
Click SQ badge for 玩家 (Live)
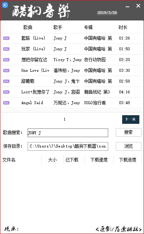[6, 49]
